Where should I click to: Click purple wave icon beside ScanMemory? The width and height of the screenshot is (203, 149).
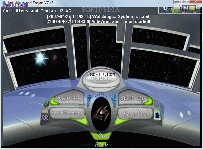pos(45,118)
